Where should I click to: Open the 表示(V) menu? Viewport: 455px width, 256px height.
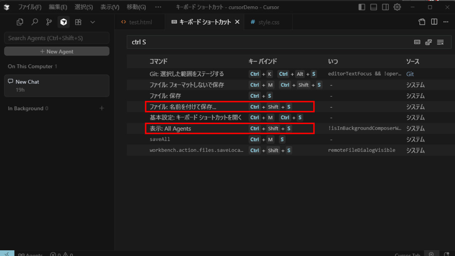pyautogui.click(x=110, y=7)
